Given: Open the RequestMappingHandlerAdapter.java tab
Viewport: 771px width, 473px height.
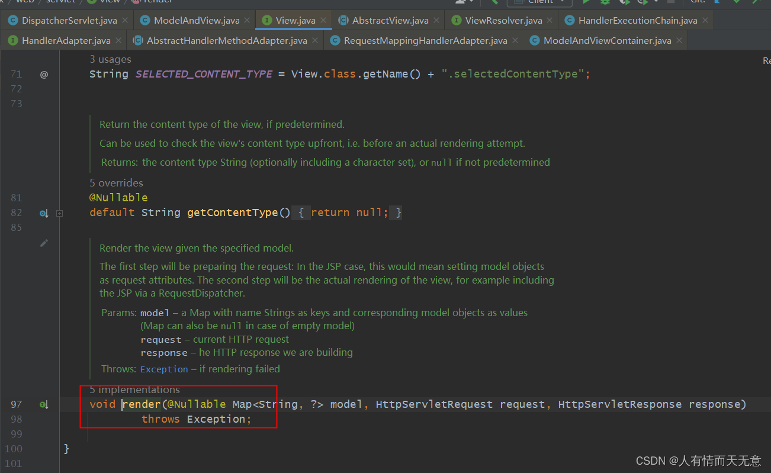Looking at the screenshot, I should tap(425, 41).
